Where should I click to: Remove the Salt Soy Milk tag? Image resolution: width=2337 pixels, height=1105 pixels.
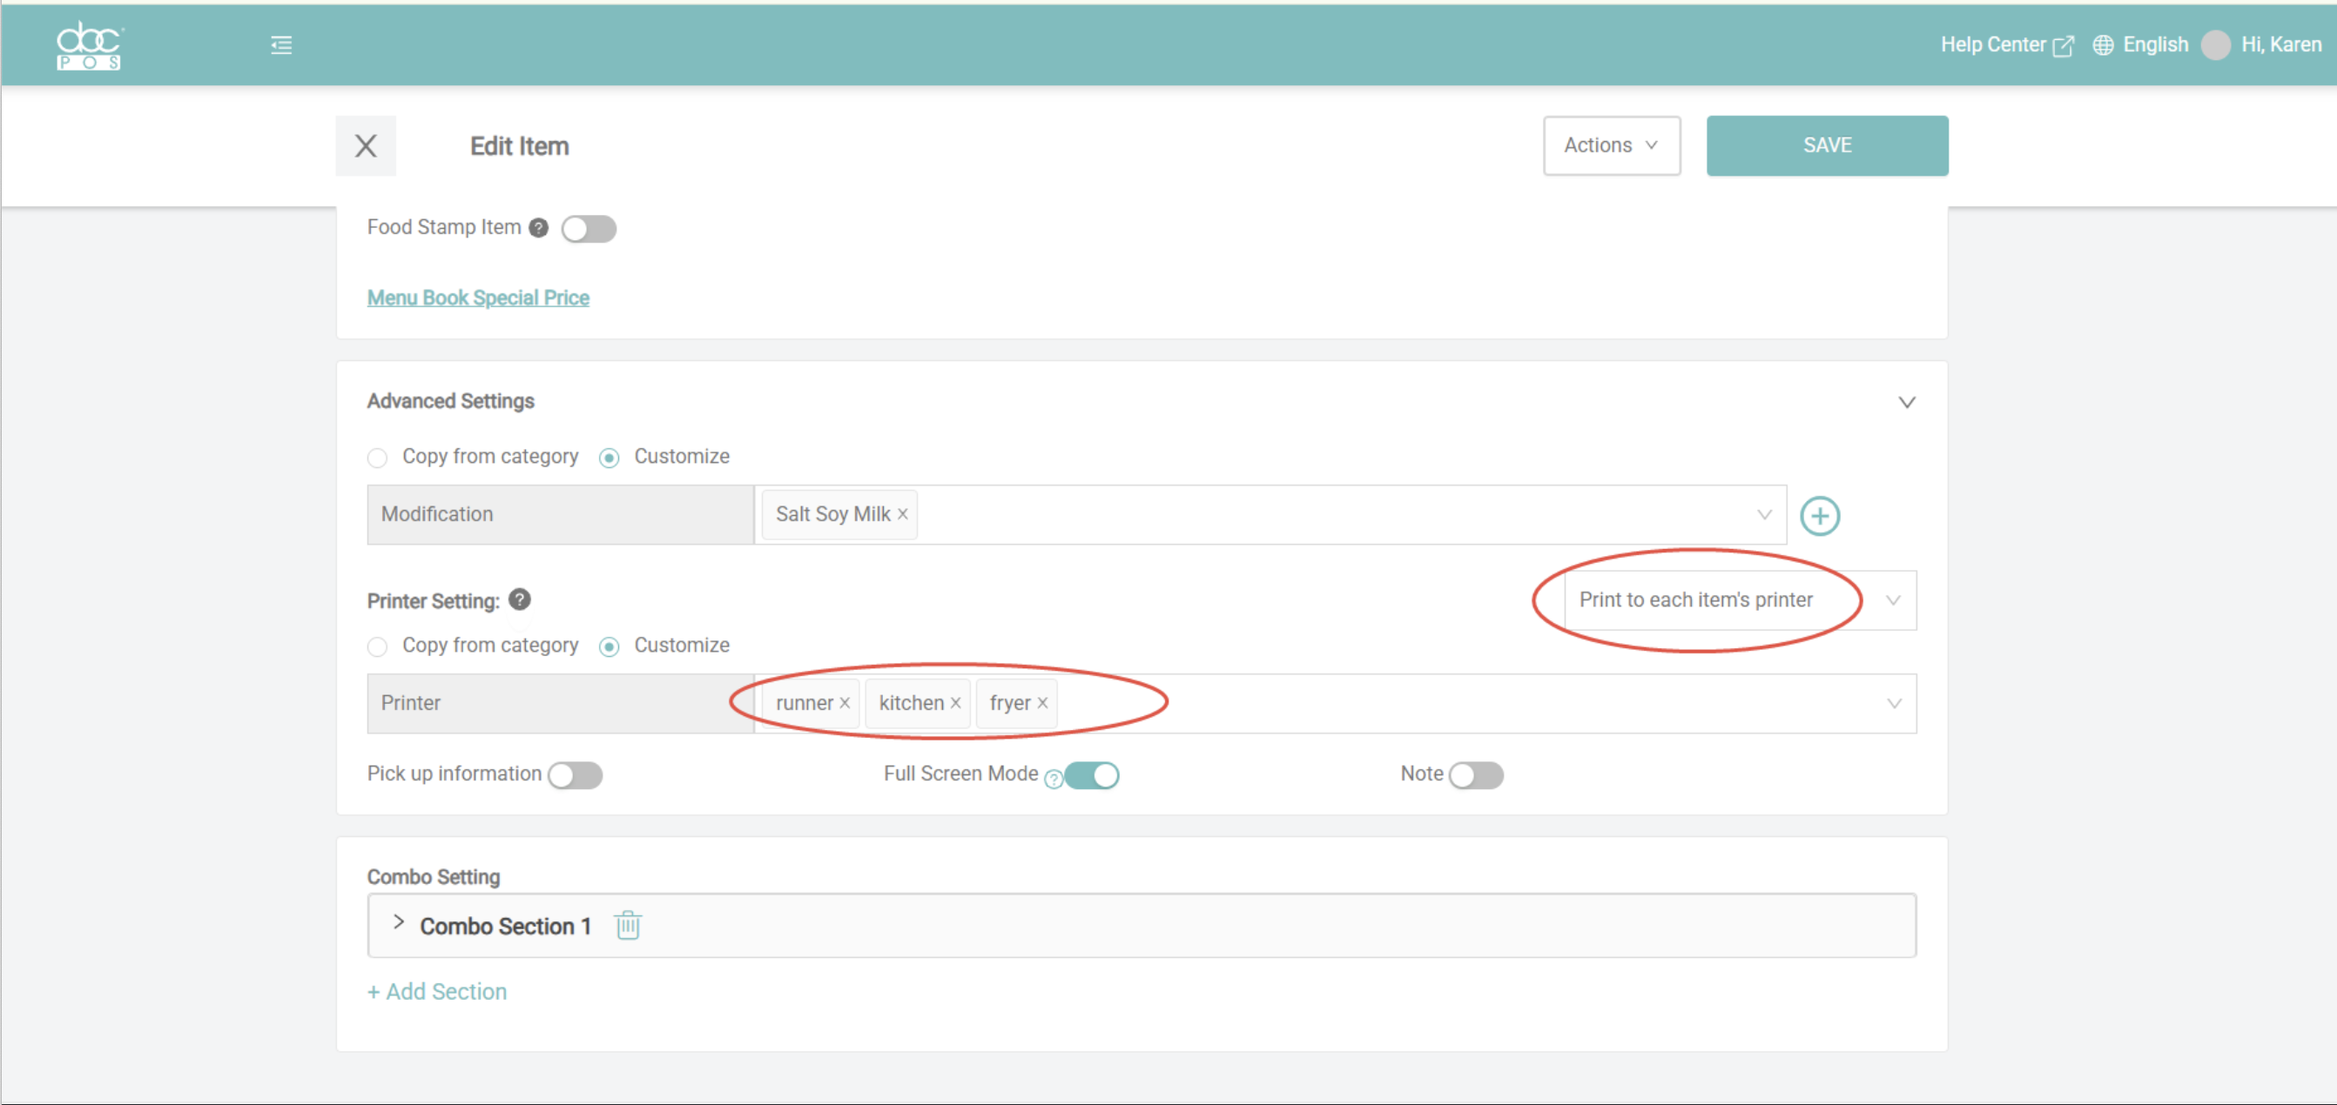pos(903,514)
